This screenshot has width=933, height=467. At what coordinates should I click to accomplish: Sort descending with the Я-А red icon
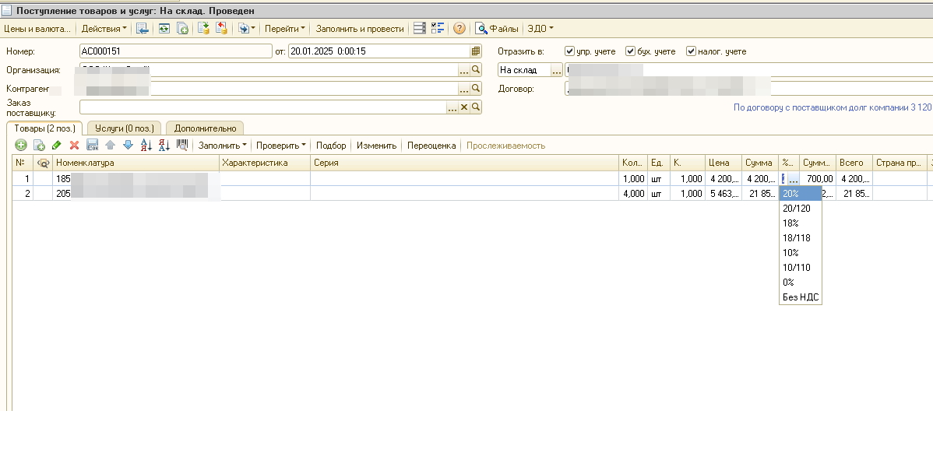(164, 145)
